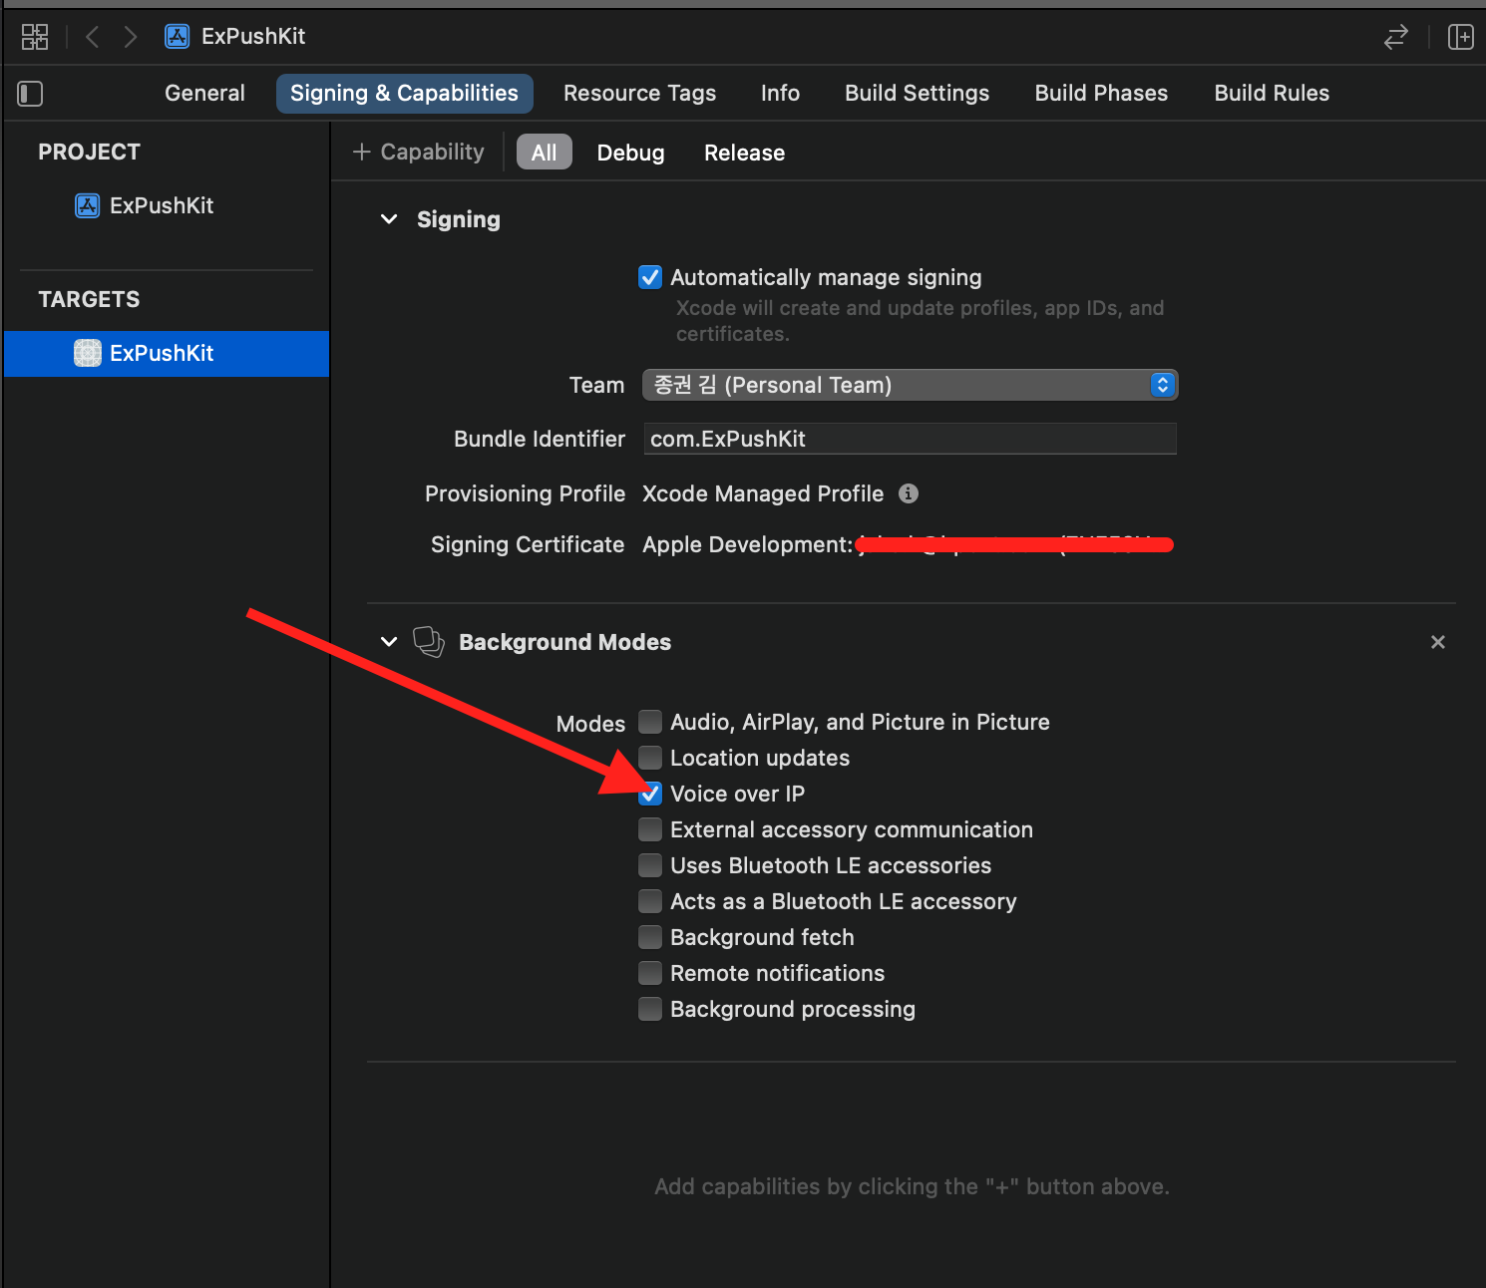
Task: Show provisioning profile info icon
Action: [909, 493]
